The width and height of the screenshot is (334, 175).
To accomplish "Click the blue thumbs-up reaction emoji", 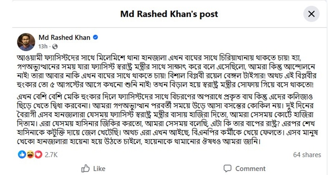I will point(22,155).
